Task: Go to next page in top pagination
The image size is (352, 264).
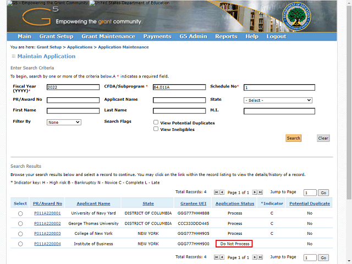Action: click(x=255, y=193)
